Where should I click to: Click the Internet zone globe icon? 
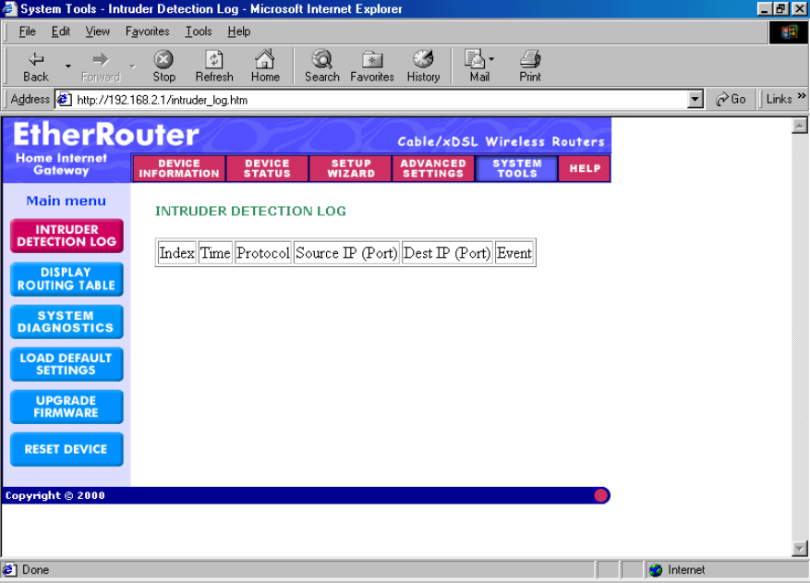point(656,570)
